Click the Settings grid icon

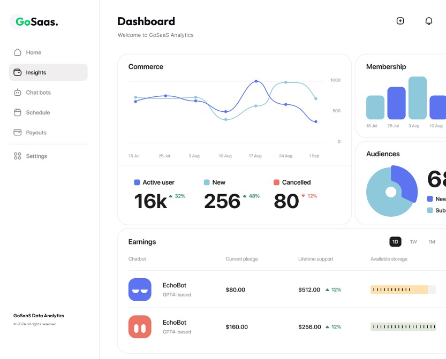(x=18, y=156)
